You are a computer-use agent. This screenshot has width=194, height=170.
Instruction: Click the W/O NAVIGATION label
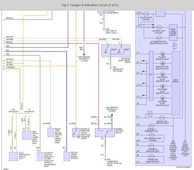click(13, 111)
